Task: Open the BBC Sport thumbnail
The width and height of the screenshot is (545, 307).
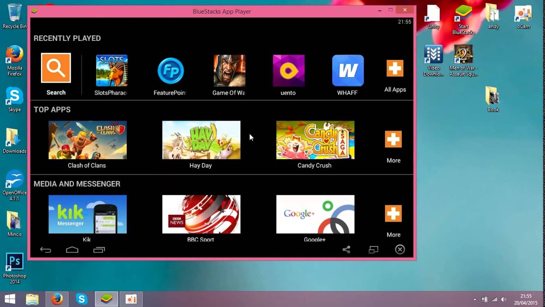Action: coord(201,214)
